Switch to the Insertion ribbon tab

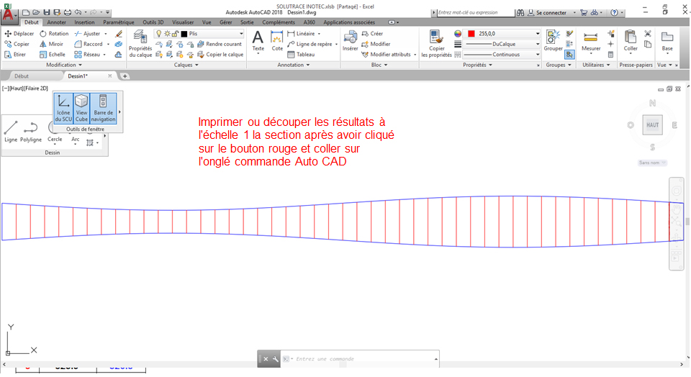[84, 22]
